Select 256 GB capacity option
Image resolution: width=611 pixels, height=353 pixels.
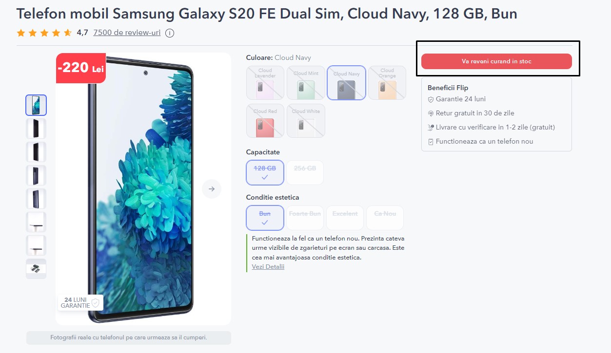point(305,172)
